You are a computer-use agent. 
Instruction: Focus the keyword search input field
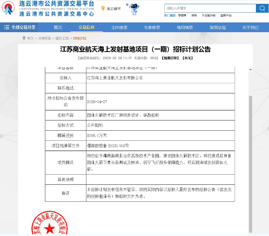(x=210, y=8)
